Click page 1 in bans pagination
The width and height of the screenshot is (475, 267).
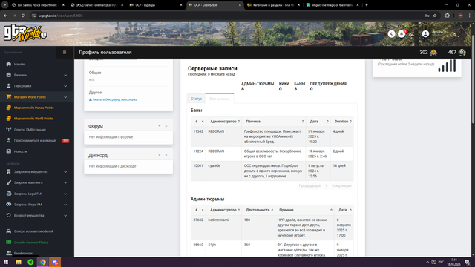click(326, 185)
